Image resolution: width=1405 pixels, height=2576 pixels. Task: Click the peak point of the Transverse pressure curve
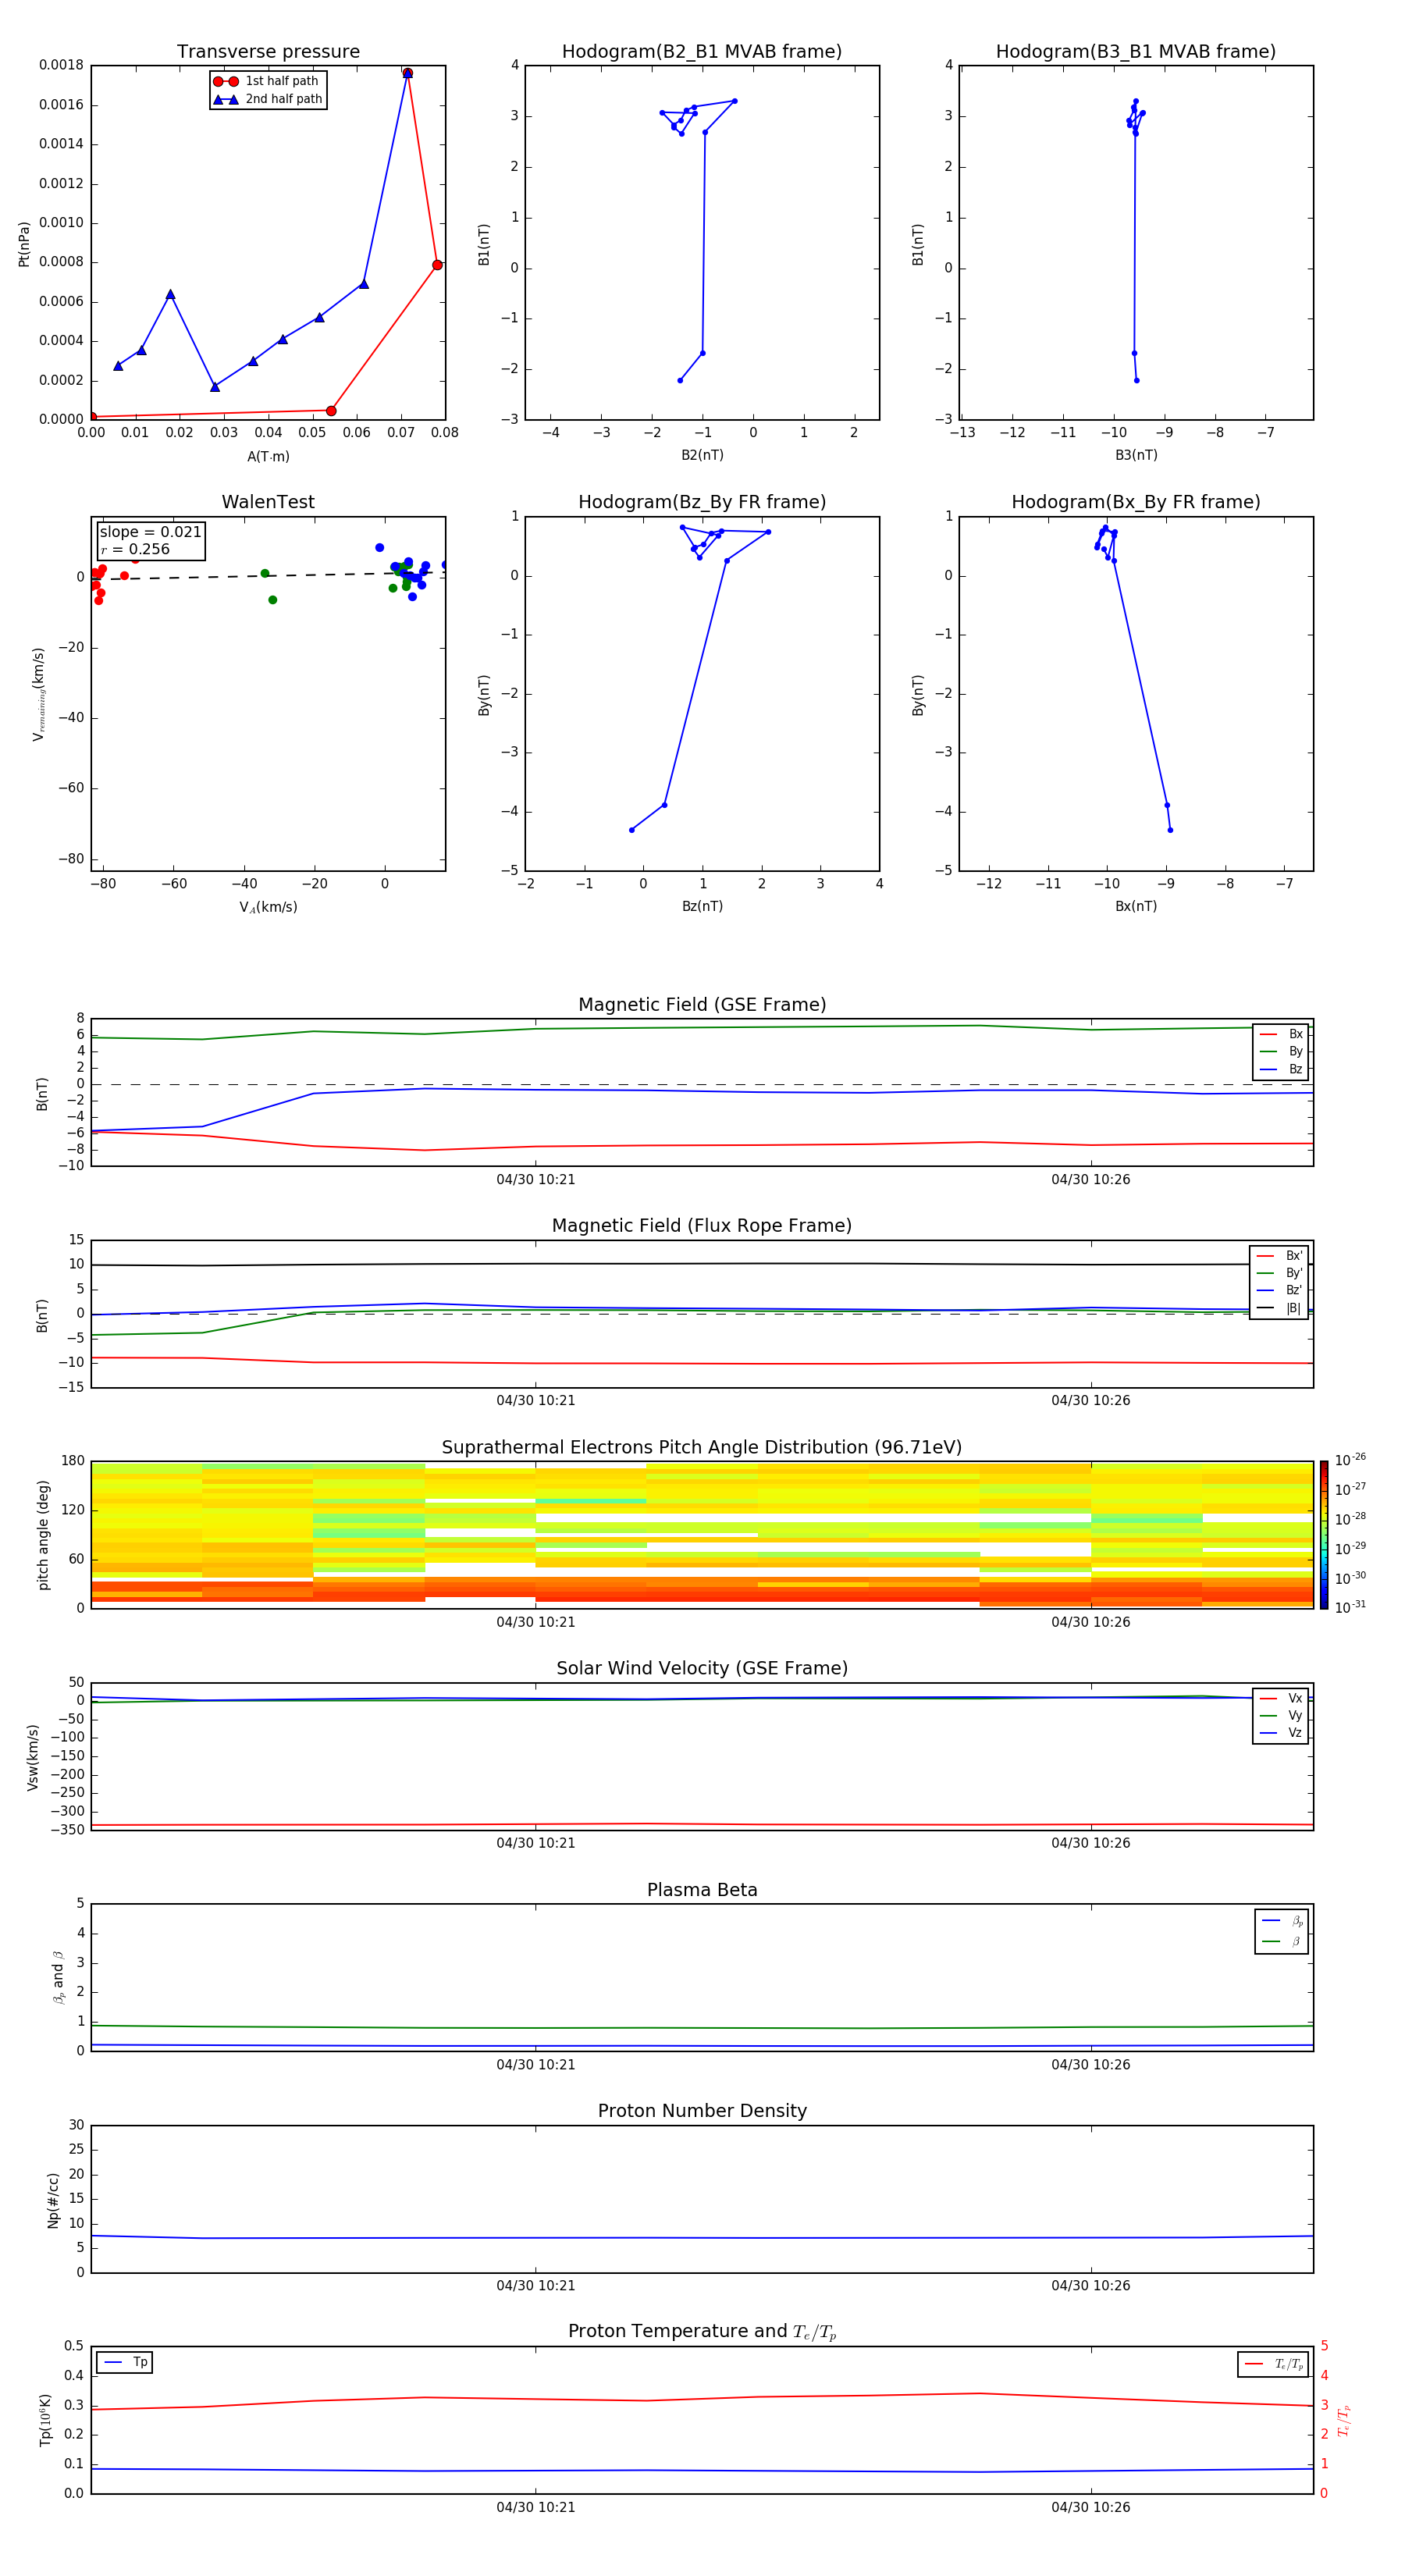(x=407, y=73)
